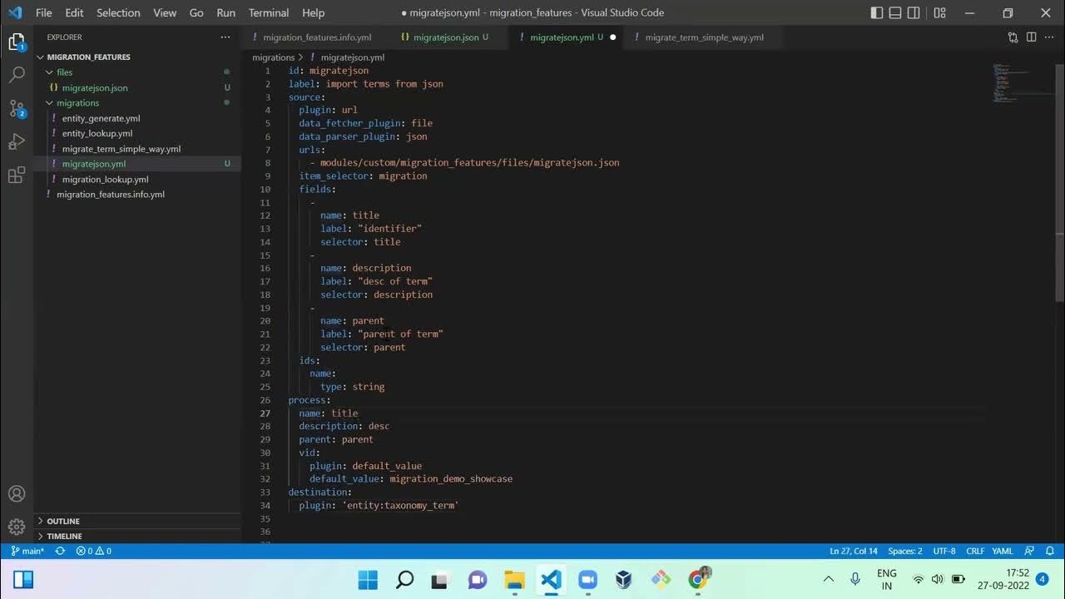Split the editor to the right
Viewport: 1065px width, 599px height.
pos(1031,37)
